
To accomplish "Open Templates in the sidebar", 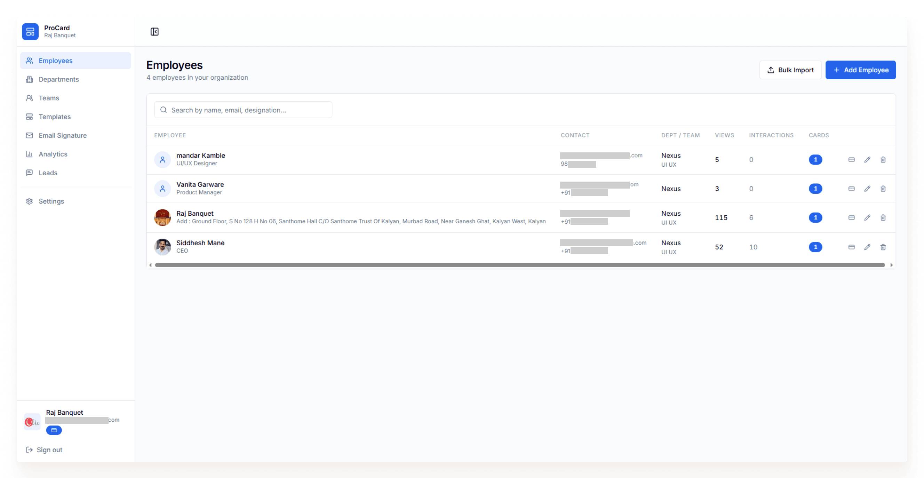I will [x=75, y=117].
